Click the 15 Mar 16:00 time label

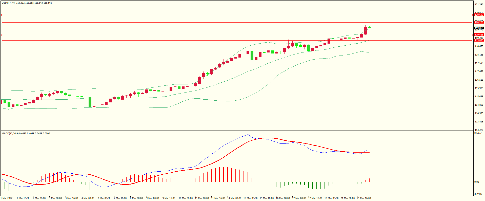[267, 198]
